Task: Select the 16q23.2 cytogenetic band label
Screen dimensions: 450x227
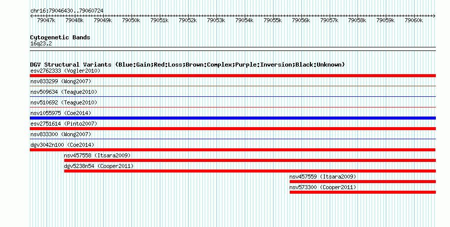Action: click(x=41, y=44)
